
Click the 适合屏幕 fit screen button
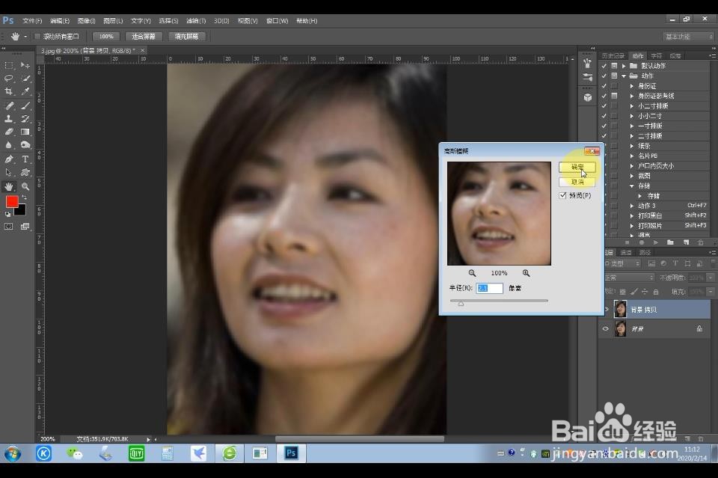(x=144, y=36)
